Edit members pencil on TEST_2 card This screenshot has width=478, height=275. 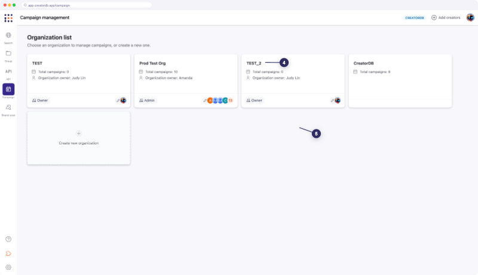pyautogui.click(x=332, y=100)
